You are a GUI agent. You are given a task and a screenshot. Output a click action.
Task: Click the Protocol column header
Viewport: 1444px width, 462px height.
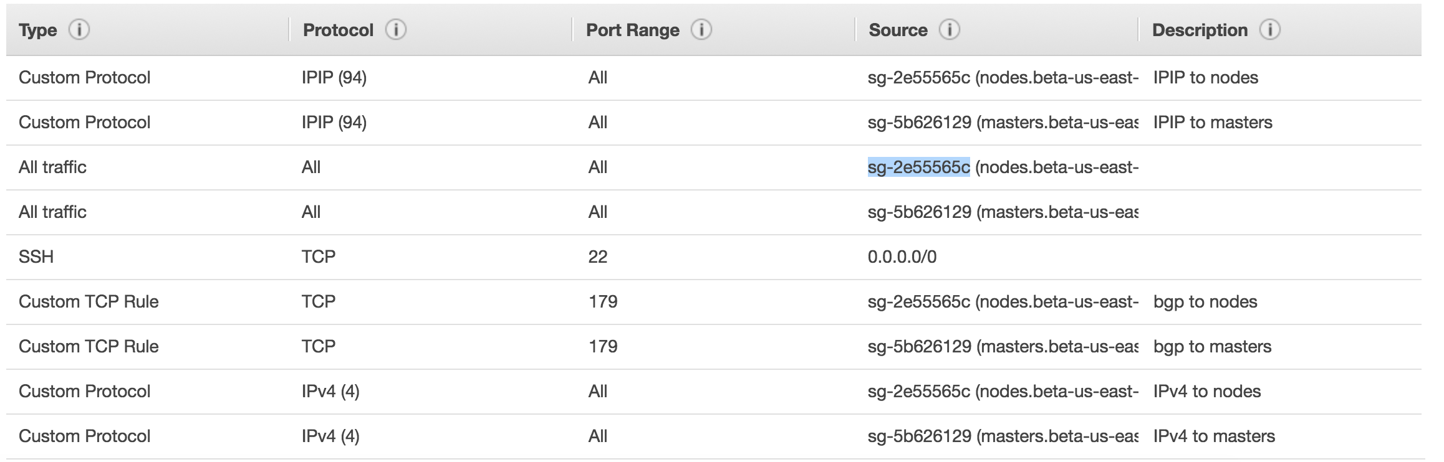click(338, 30)
